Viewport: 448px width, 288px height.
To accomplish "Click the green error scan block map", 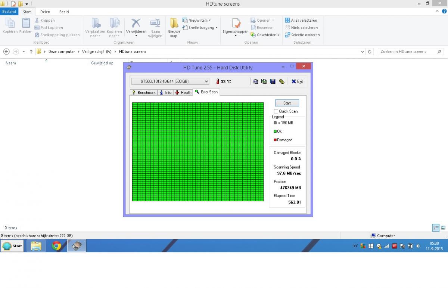I will click(198, 152).
